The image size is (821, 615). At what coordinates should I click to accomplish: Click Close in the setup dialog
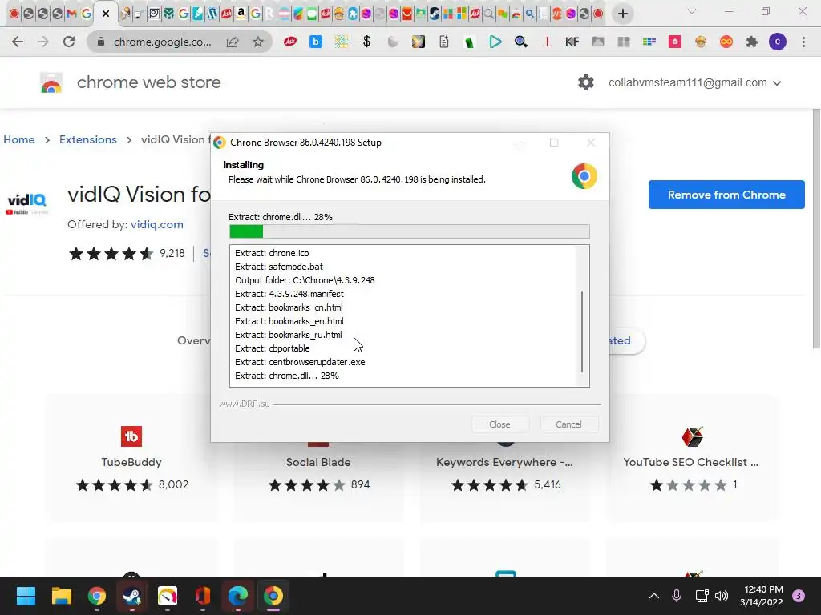click(499, 424)
